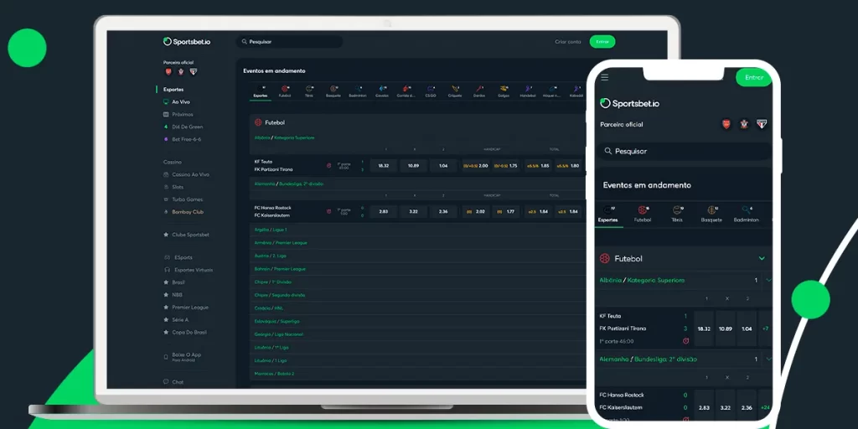The height and width of the screenshot is (429, 858).
Task: Expand Áustria / 2. Liga row
Action: pyautogui.click(x=417, y=256)
